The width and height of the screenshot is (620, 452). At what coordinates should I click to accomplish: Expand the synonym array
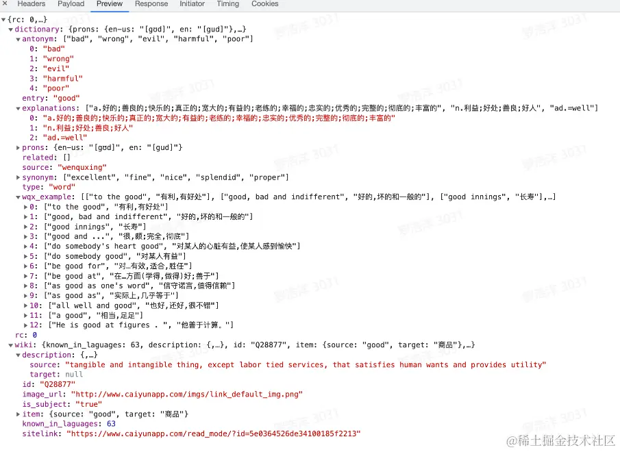tap(18, 177)
